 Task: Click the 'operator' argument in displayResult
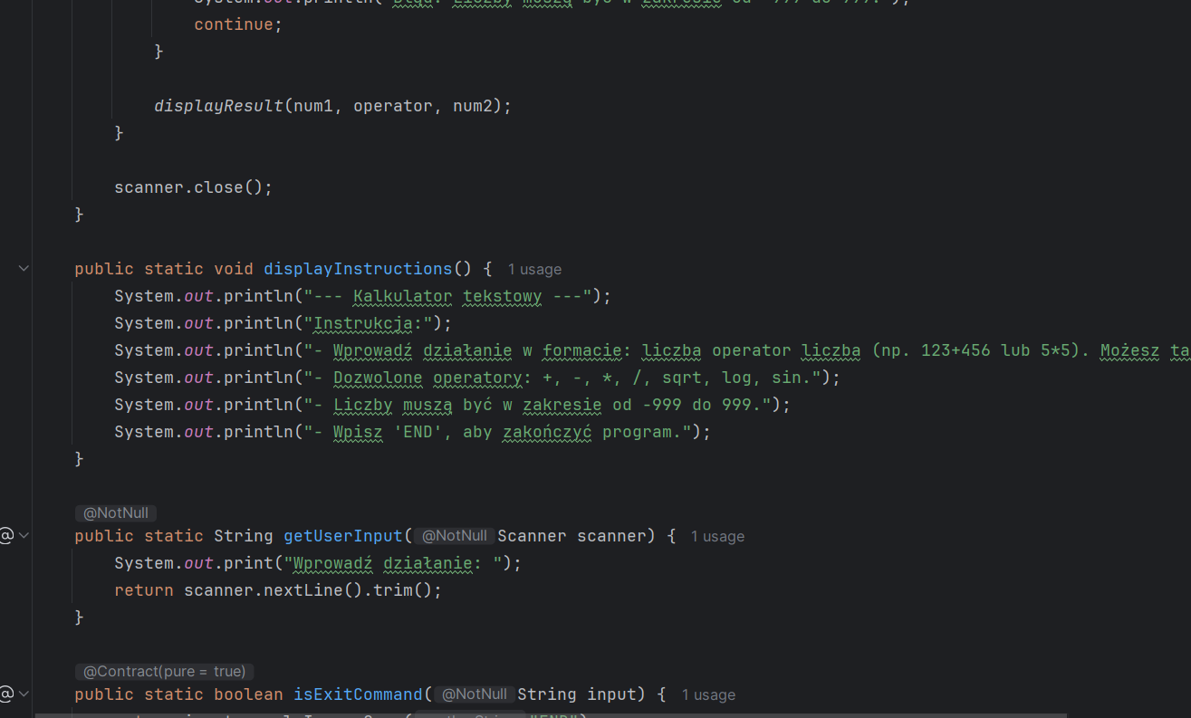coord(393,106)
